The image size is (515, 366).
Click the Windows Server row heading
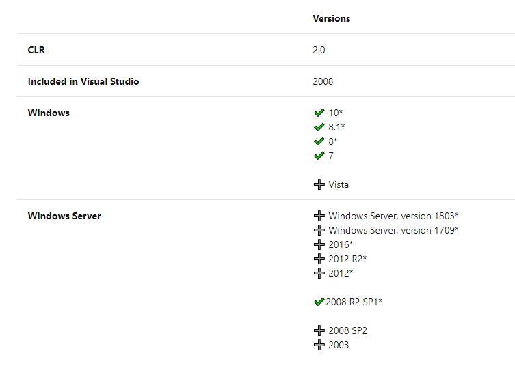[x=64, y=216]
